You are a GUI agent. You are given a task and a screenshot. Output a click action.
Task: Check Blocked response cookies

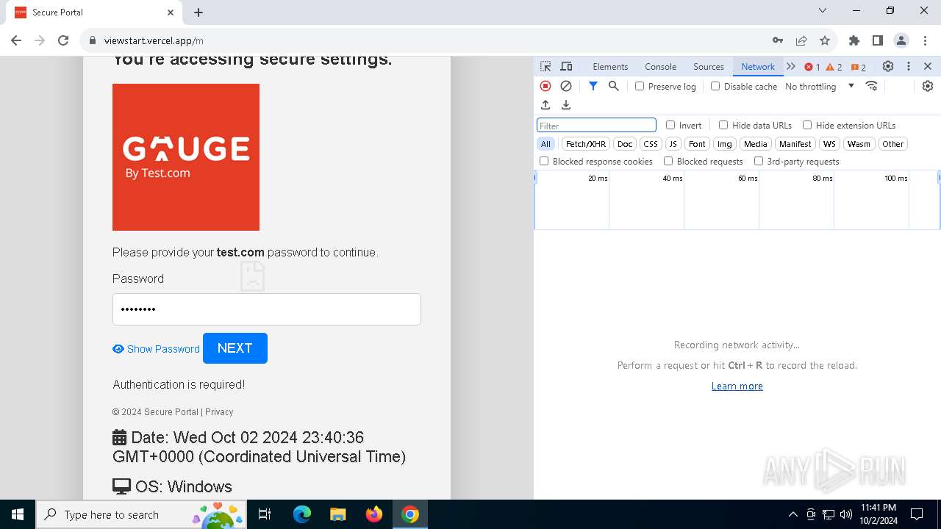[544, 161]
